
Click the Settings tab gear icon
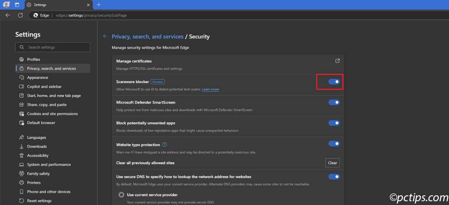[x=29, y=5]
